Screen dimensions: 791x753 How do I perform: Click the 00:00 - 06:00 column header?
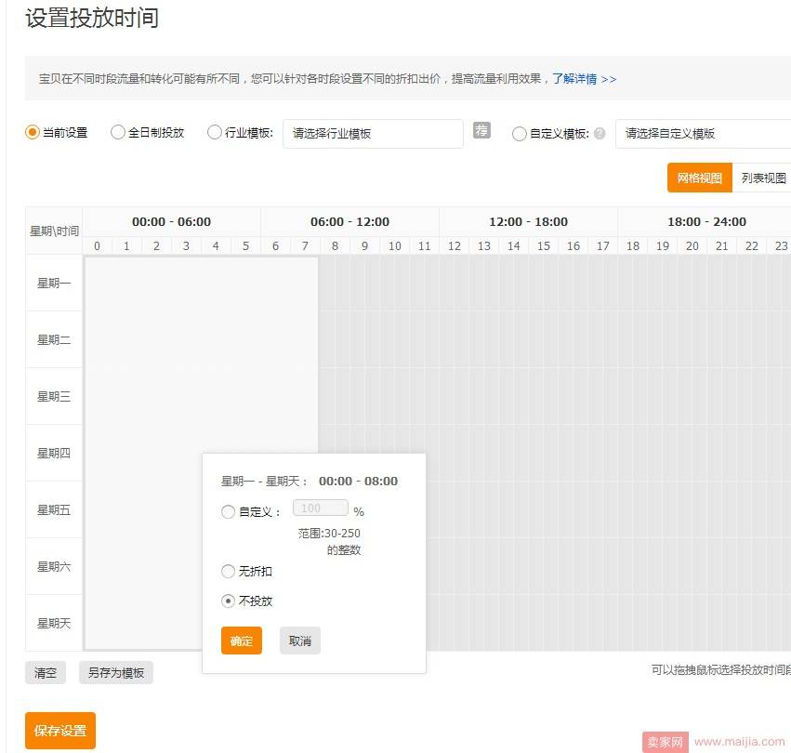172,221
